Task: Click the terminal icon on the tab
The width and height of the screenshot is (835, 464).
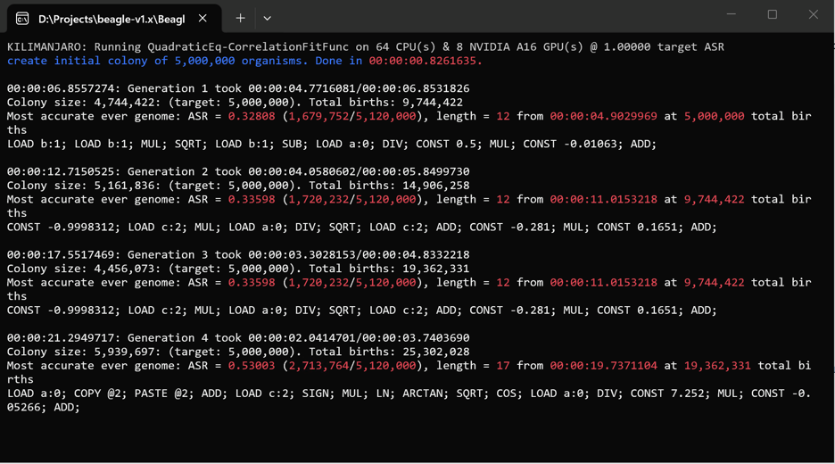Action: (x=21, y=19)
